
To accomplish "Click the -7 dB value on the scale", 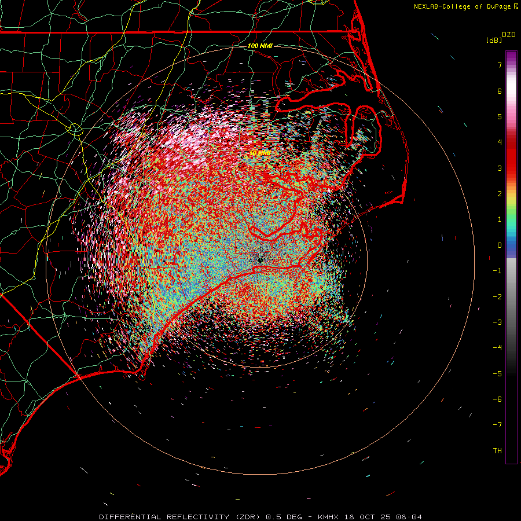I will click(x=497, y=425).
